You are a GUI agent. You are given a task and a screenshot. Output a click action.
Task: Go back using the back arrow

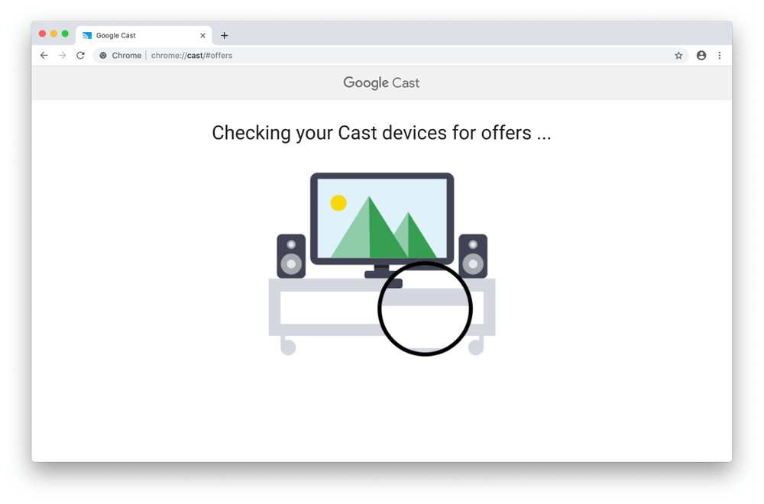tap(44, 56)
